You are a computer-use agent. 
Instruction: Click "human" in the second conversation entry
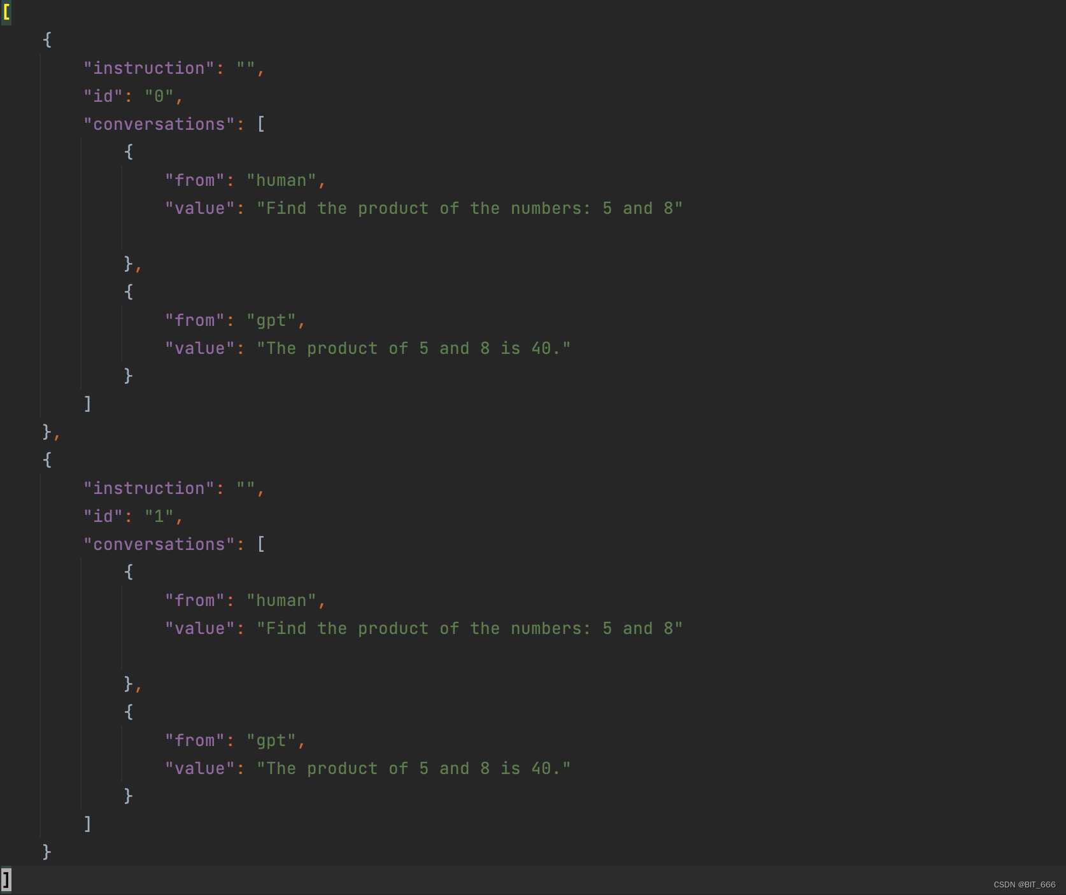pos(283,600)
